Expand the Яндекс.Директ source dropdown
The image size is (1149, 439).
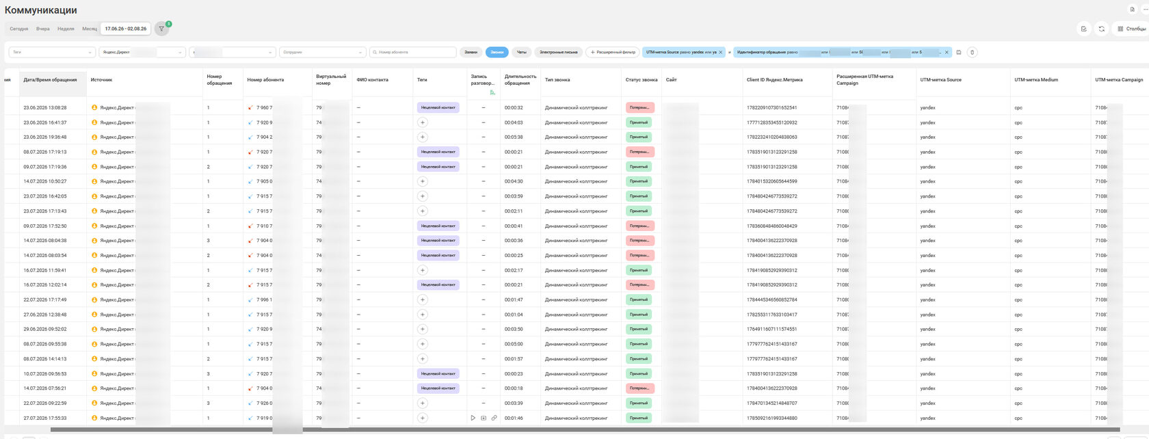tap(142, 52)
